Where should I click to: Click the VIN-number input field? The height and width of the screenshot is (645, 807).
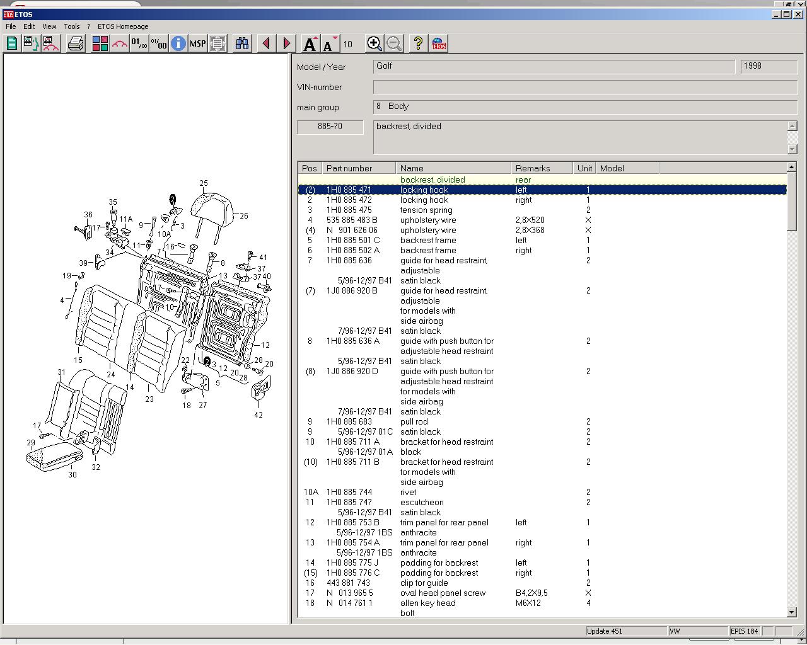584,87
